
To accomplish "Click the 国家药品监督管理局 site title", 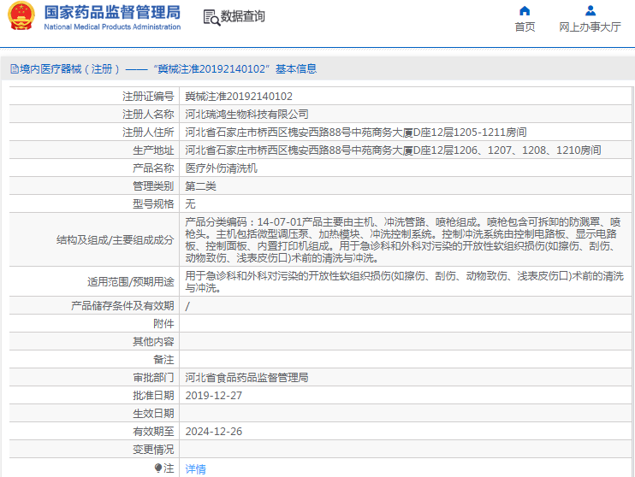I will point(112,12).
